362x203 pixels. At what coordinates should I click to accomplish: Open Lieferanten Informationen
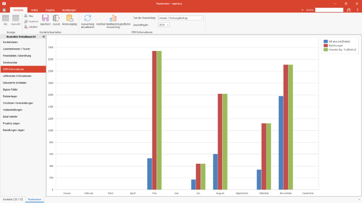pyautogui.click(x=23, y=76)
